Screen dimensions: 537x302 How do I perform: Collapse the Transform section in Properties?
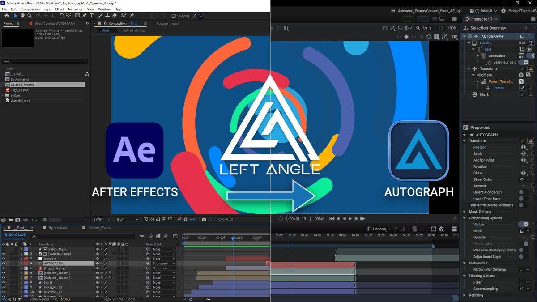tap(465, 141)
